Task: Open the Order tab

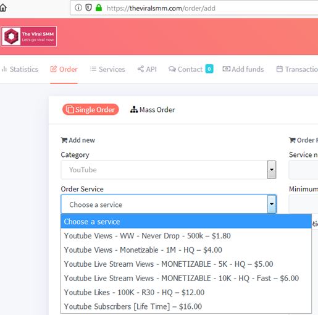Action: (x=64, y=69)
